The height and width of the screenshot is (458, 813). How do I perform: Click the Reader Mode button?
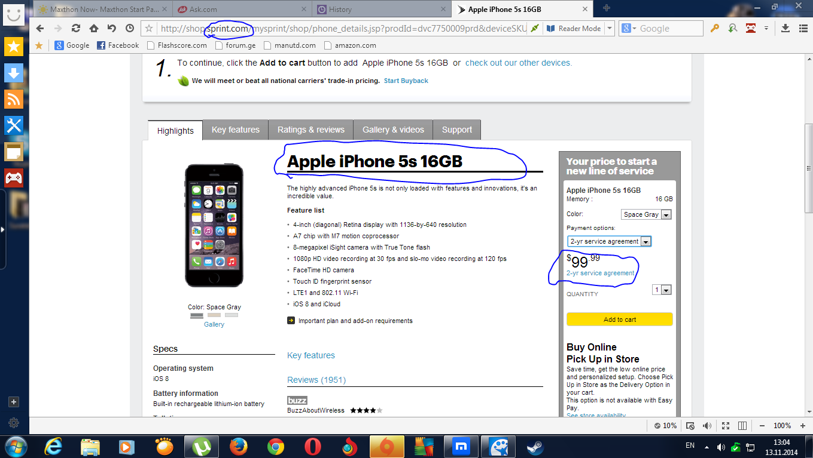574,28
